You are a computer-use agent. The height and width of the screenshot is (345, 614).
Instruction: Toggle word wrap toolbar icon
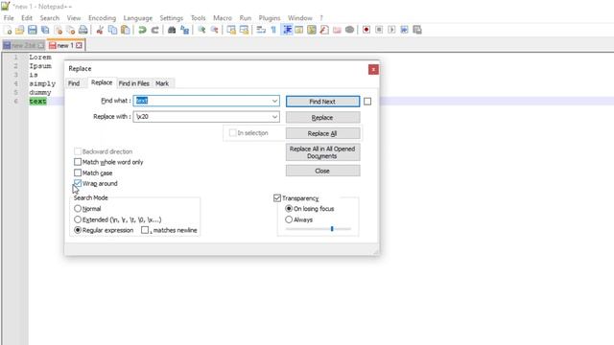coord(261,30)
